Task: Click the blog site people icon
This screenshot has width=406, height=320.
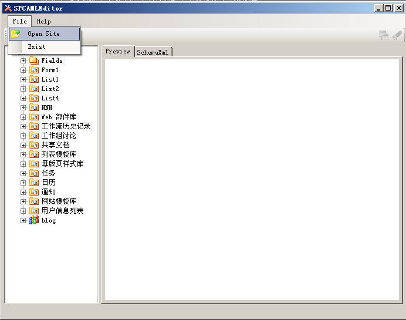Action: [x=34, y=220]
